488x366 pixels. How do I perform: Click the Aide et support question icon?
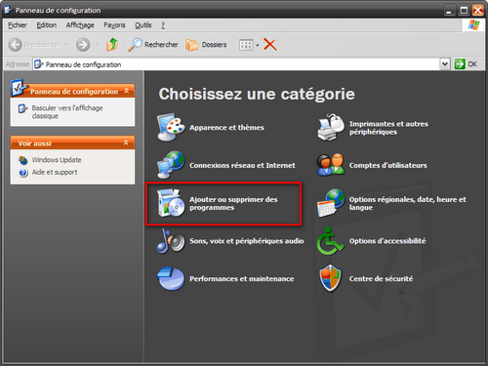pos(23,173)
